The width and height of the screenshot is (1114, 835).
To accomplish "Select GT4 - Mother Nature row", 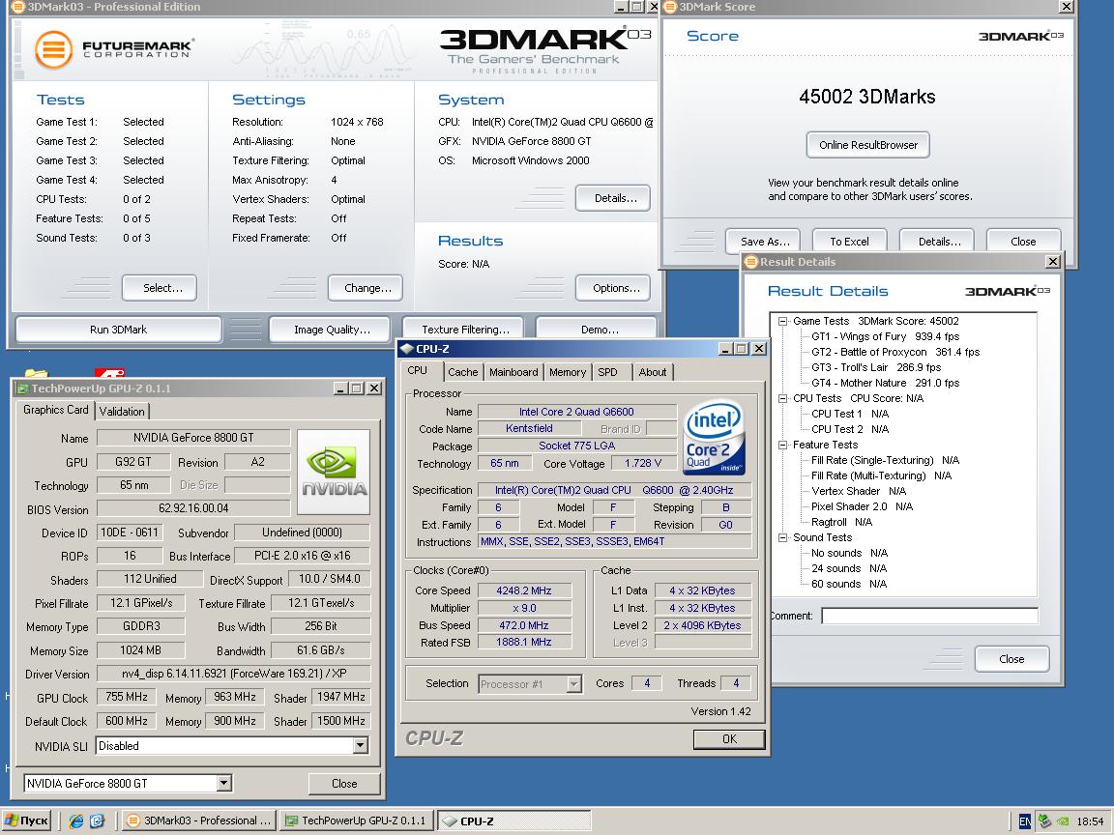I will click(885, 383).
